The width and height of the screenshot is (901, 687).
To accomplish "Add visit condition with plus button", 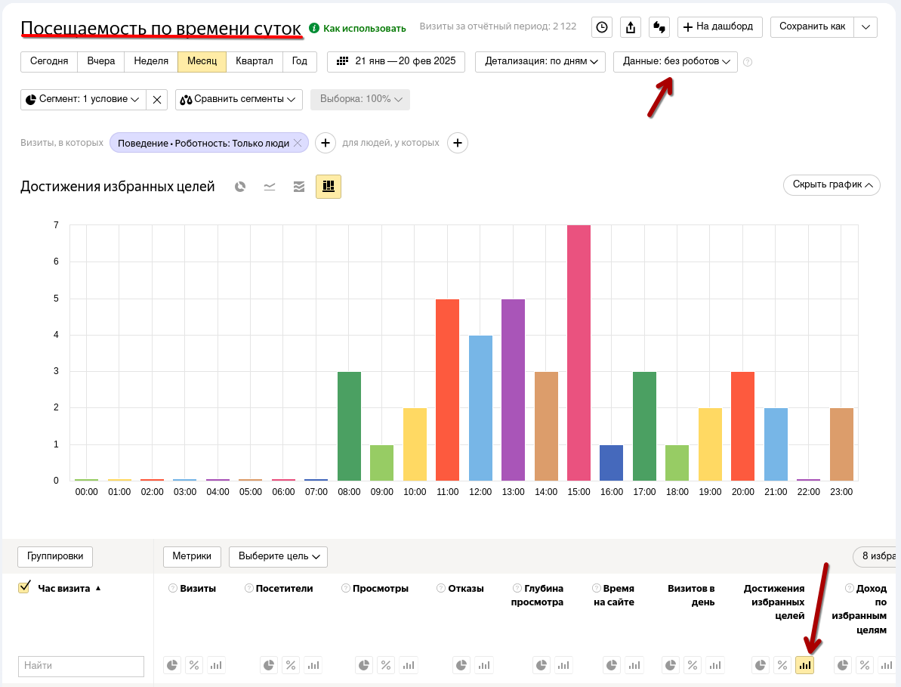I will [x=325, y=143].
